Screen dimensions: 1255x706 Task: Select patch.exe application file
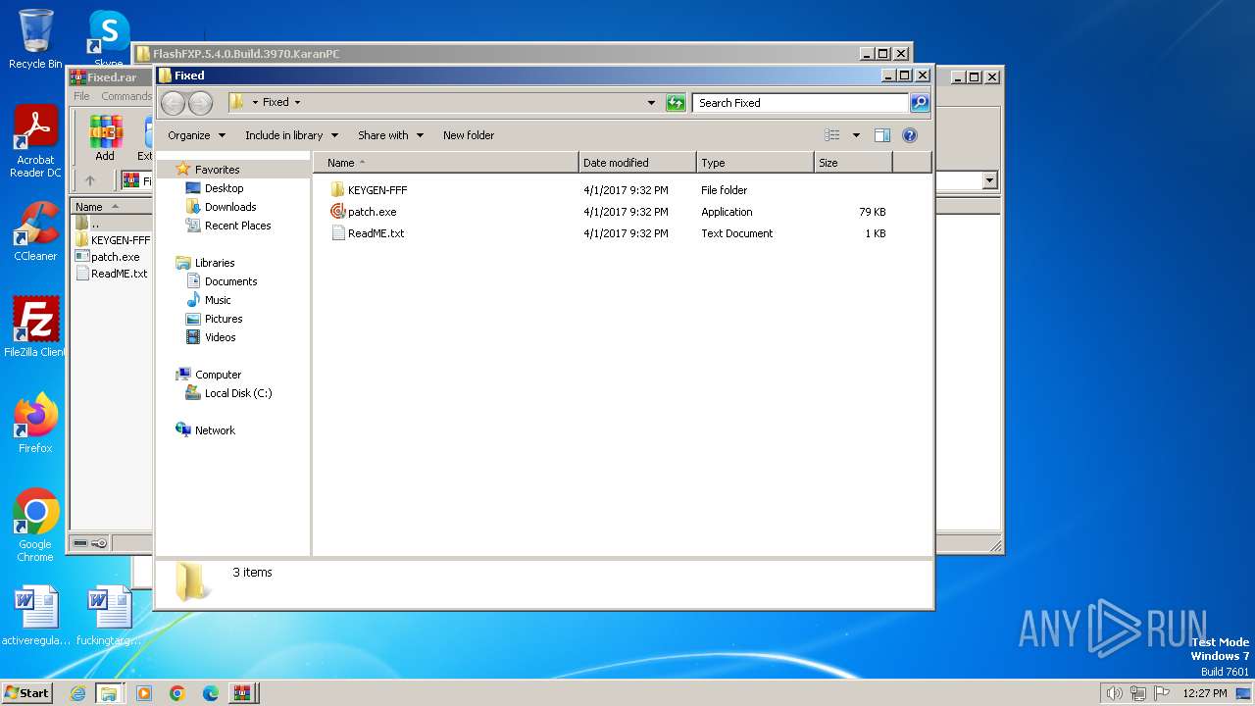[372, 212]
